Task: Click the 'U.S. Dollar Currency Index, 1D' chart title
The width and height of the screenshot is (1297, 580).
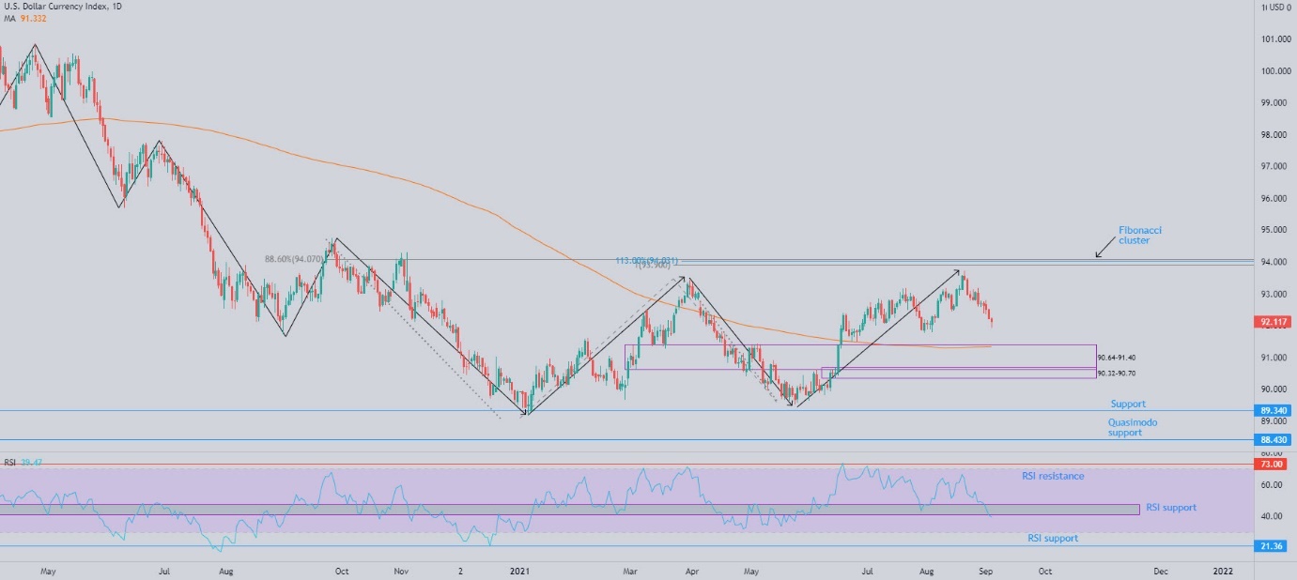Action: (62, 7)
